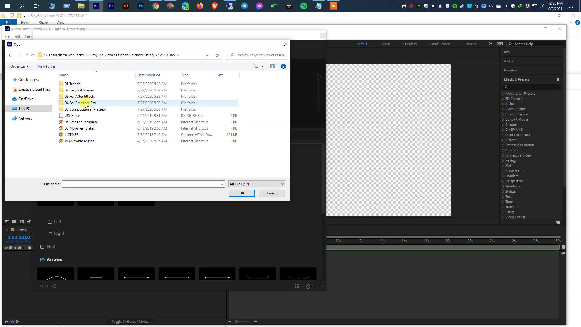The height and width of the screenshot is (327, 581).
Task: Open the File name history dropdown
Action: coord(222,184)
